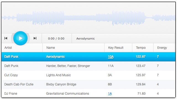Screen dimensions: 177x99
Task: Skip to the previous track
Action: (x=6, y=38)
